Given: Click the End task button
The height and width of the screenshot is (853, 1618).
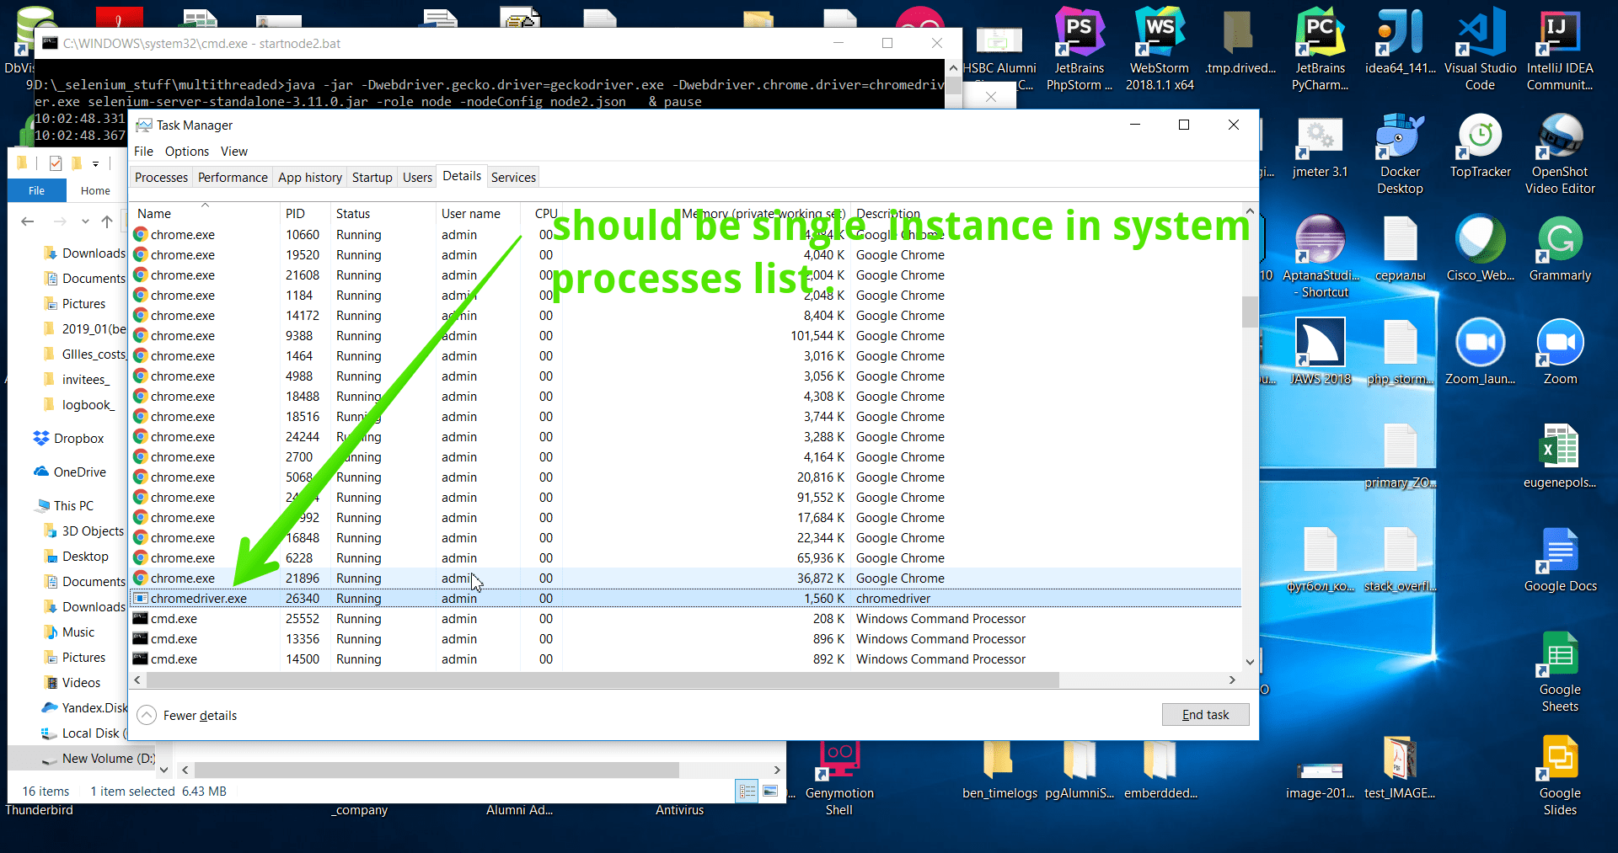Looking at the screenshot, I should click(x=1205, y=714).
